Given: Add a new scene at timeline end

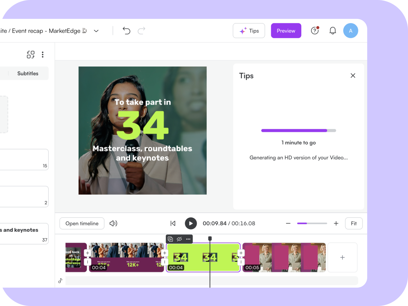Looking at the screenshot, I should (342, 258).
